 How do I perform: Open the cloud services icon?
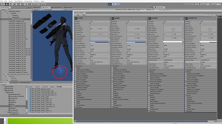[197, 5]
